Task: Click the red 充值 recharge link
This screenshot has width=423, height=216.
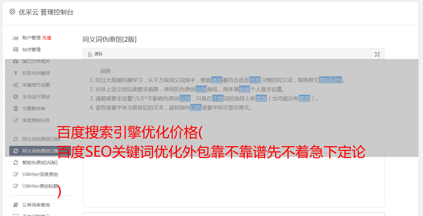Action: 47,38
